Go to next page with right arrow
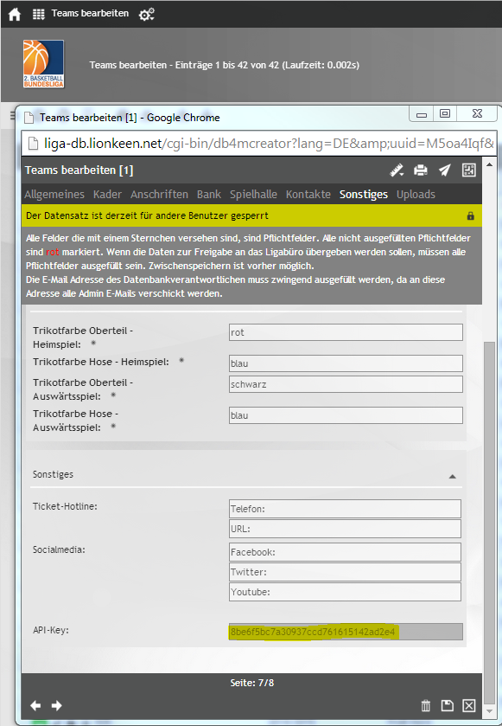The width and height of the screenshot is (502, 726). [x=57, y=705]
